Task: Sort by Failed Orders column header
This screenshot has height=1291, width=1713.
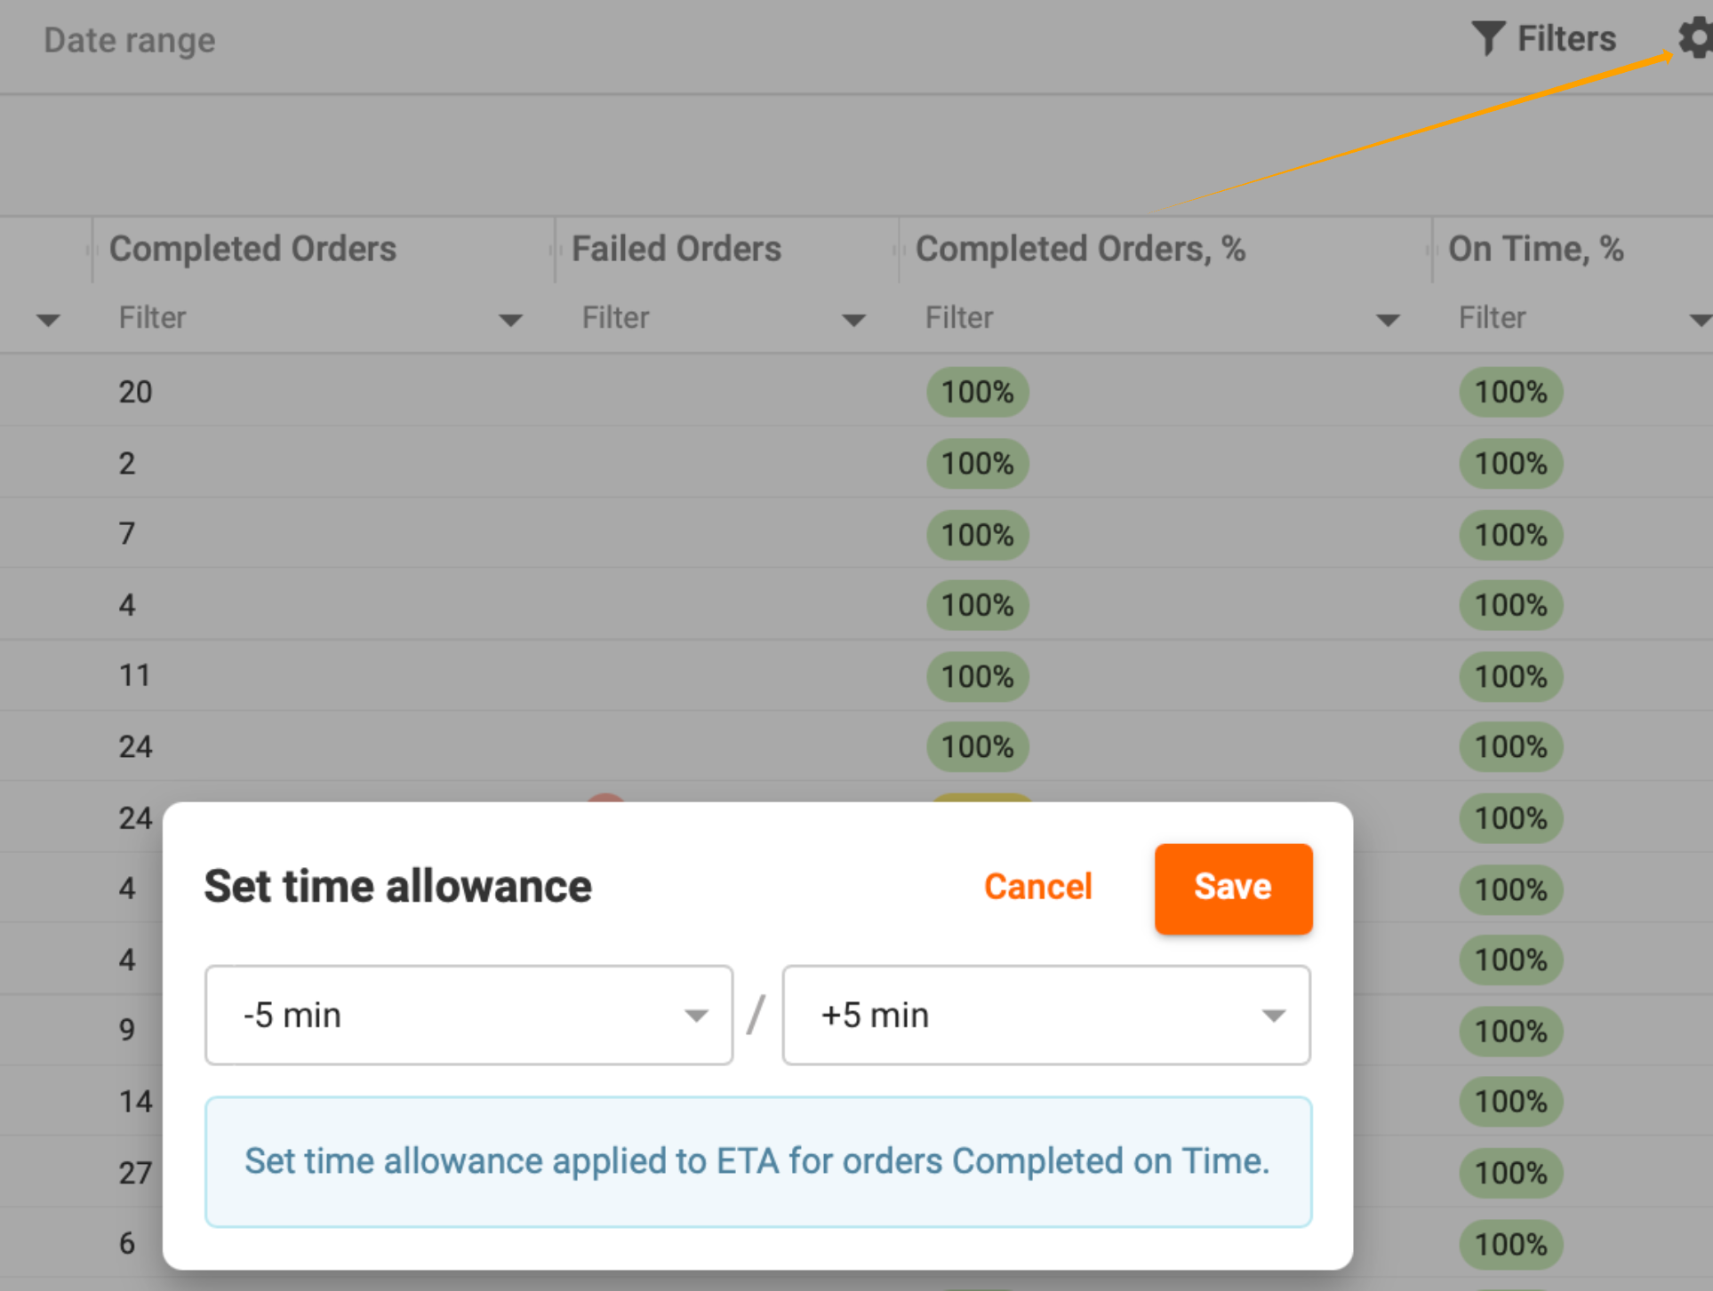Action: [676, 249]
